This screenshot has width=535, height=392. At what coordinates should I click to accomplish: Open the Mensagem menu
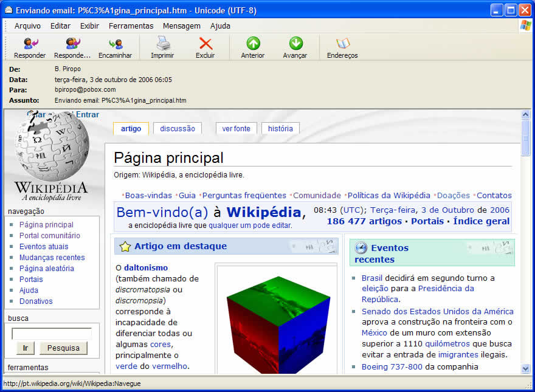pos(181,26)
